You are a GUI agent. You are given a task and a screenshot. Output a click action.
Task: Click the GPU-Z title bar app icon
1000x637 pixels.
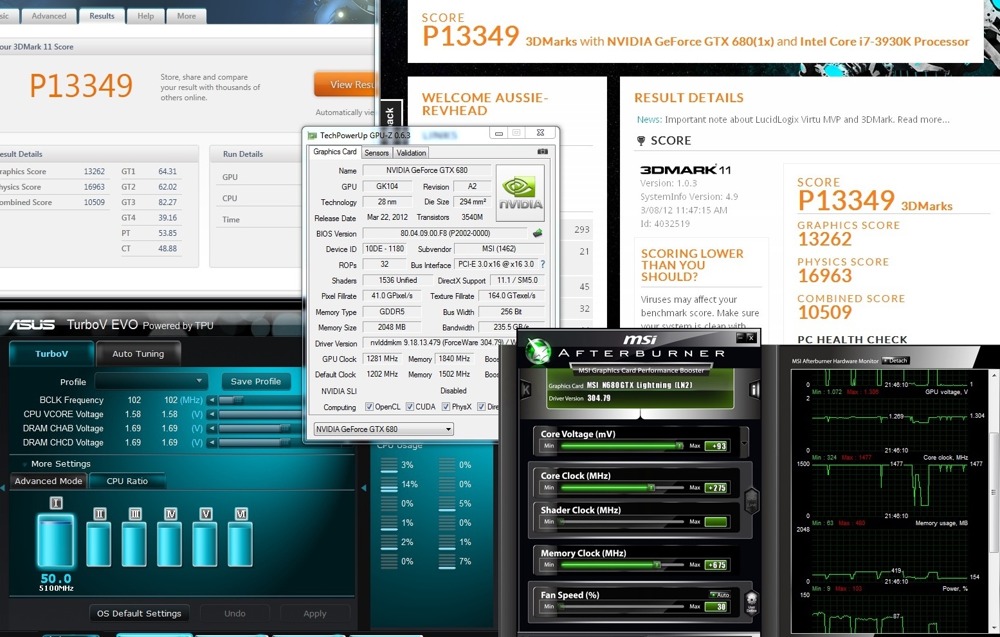coord(313,135)
